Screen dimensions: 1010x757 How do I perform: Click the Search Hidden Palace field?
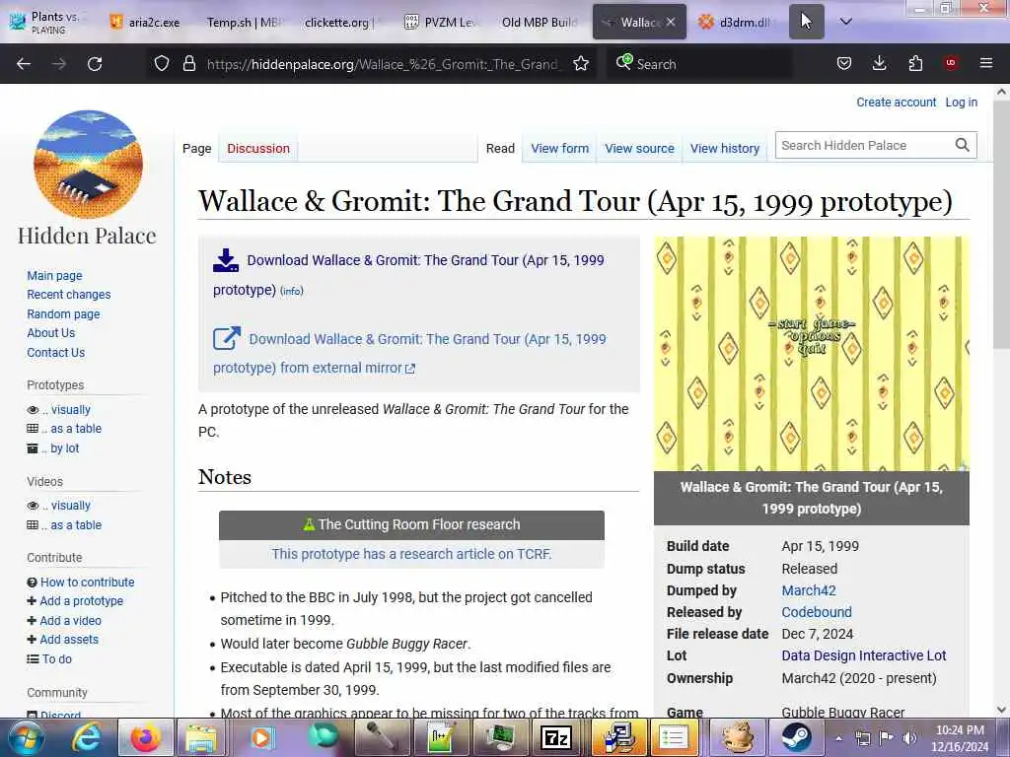tap(863, 146)
